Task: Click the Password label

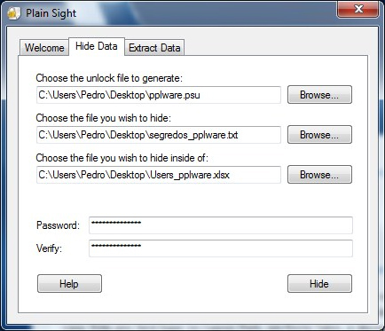Action: [58, 225]
